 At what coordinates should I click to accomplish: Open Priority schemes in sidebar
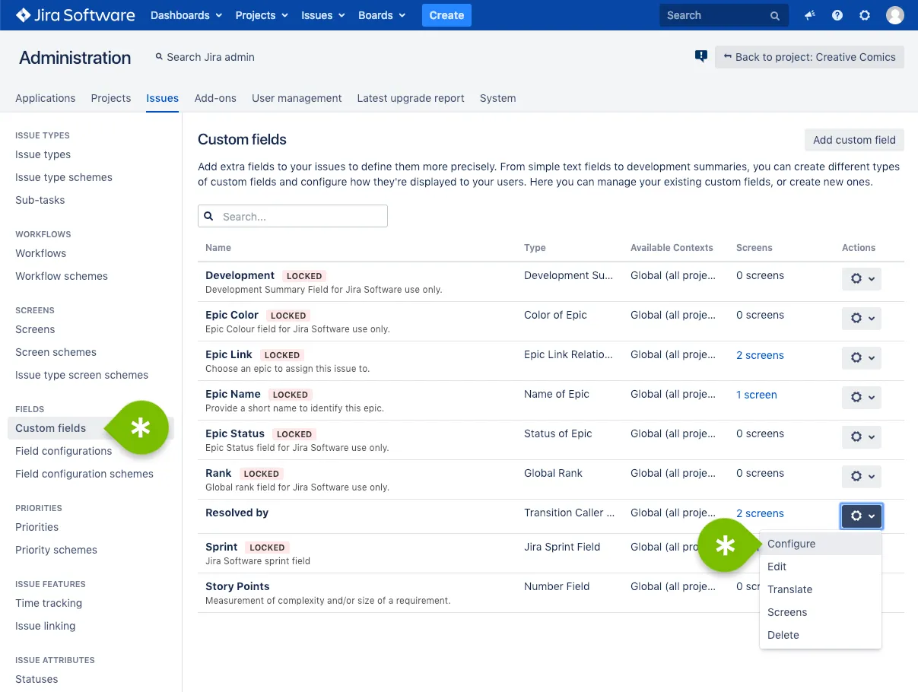(56, 550)
